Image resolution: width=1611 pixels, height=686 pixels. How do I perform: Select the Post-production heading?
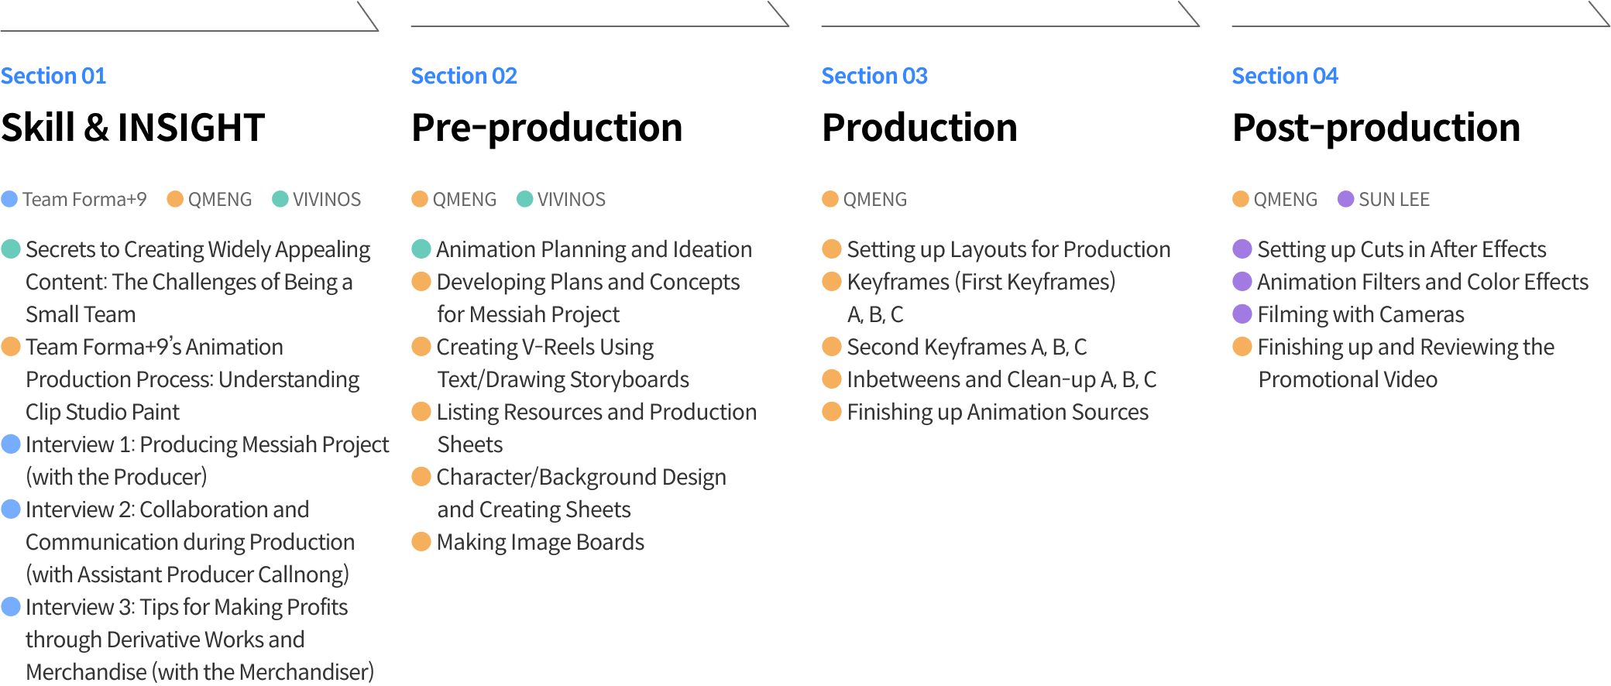[1376, 128]
